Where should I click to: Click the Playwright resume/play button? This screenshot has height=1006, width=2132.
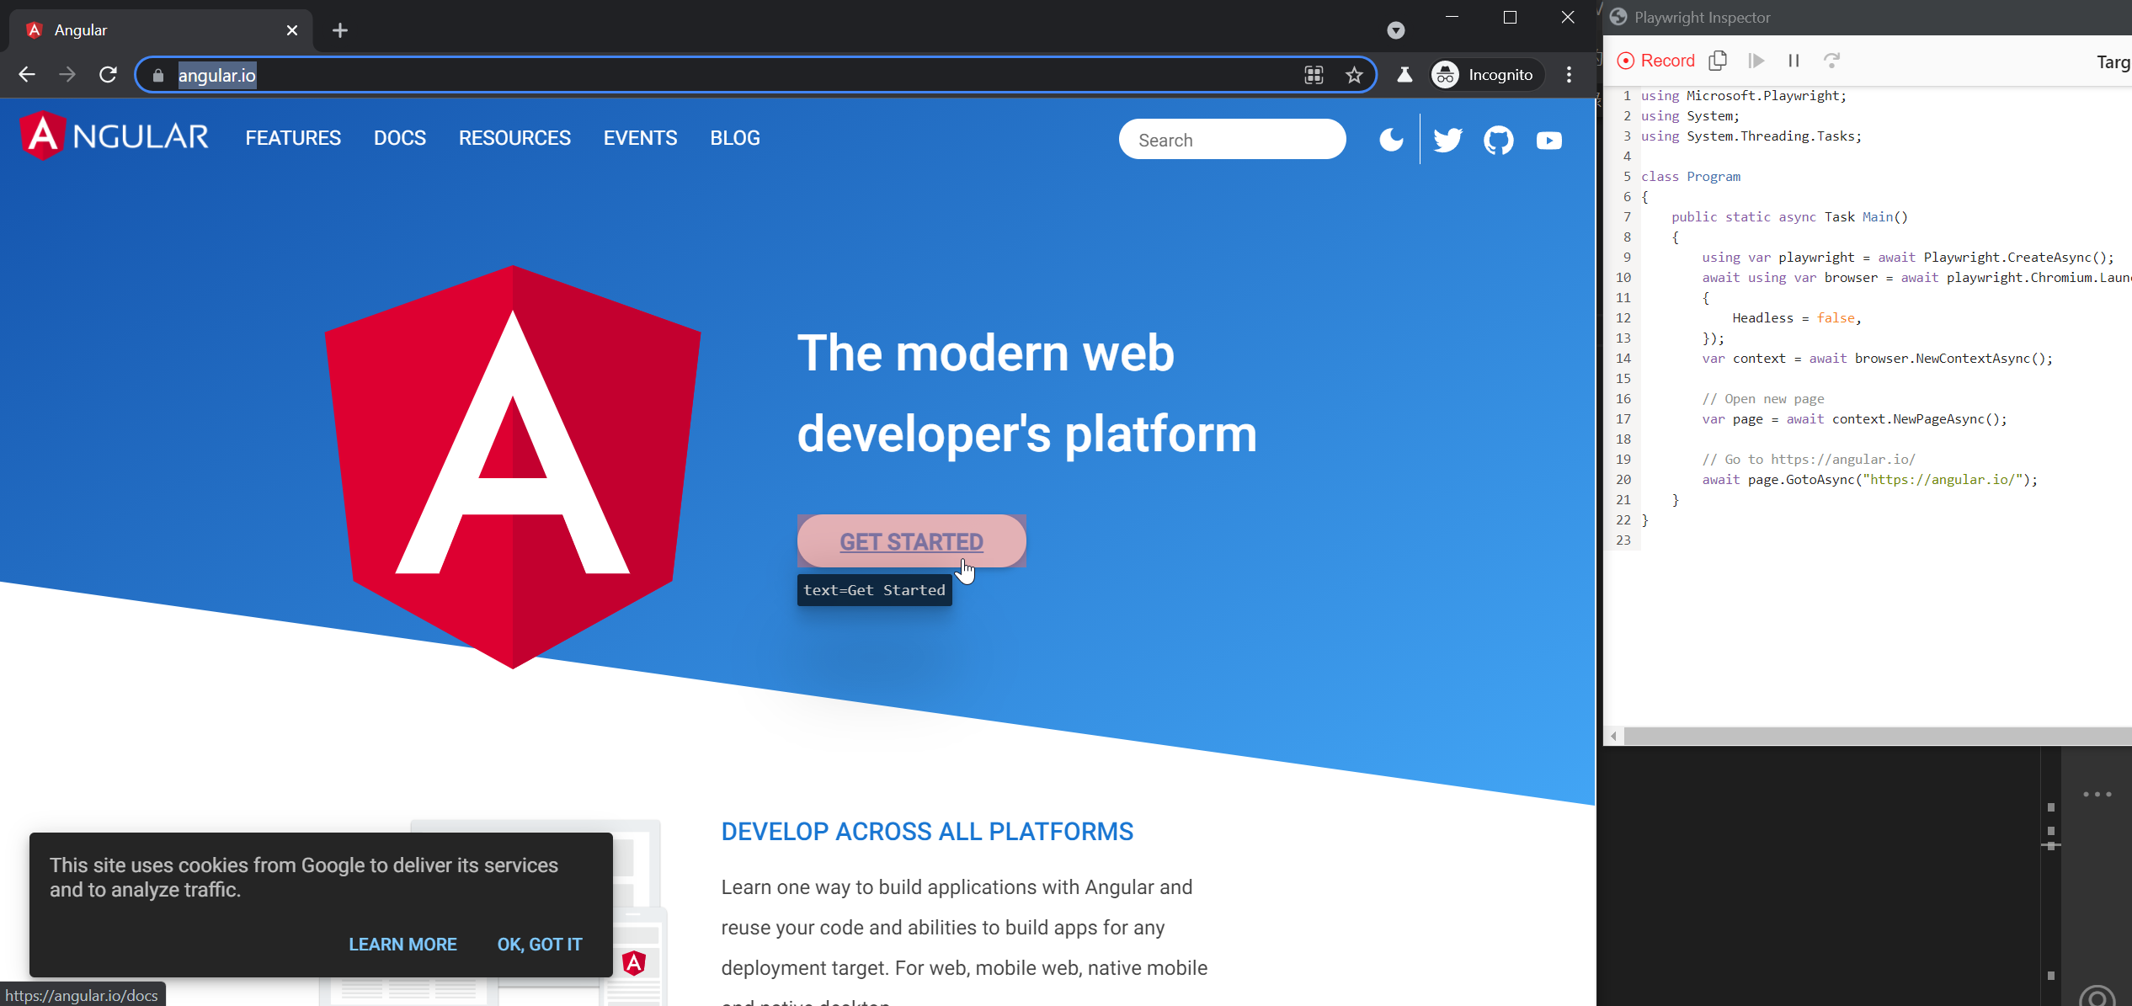click(1756, 60)
